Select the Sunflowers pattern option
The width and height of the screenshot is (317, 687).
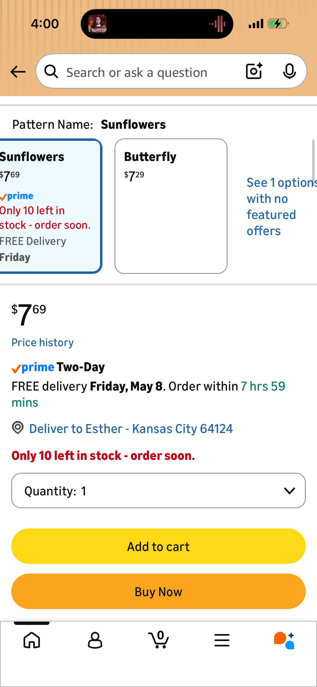[x=50, y=206]
